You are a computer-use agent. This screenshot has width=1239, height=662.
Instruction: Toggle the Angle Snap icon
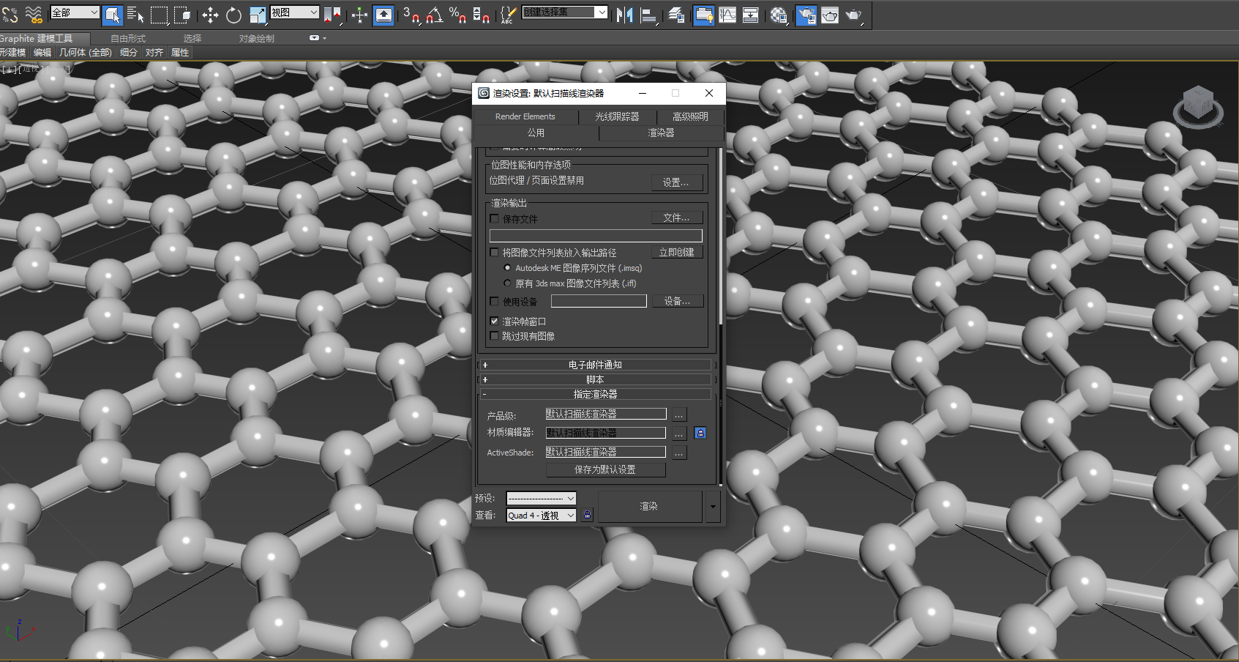click(435, 15)
